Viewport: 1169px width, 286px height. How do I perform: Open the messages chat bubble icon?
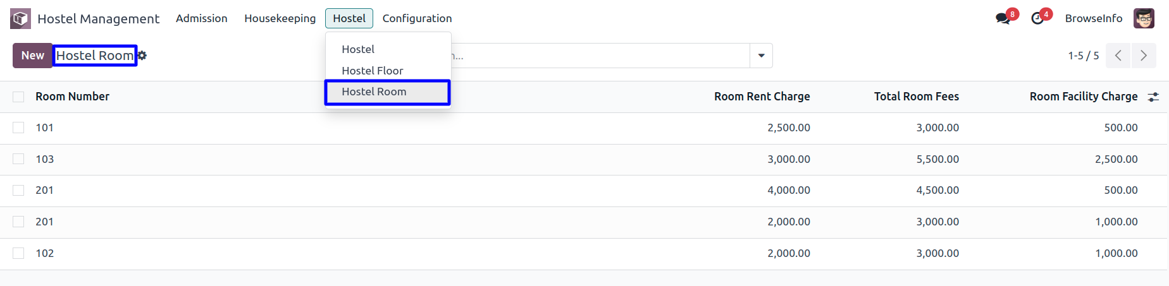(1003, 18)
